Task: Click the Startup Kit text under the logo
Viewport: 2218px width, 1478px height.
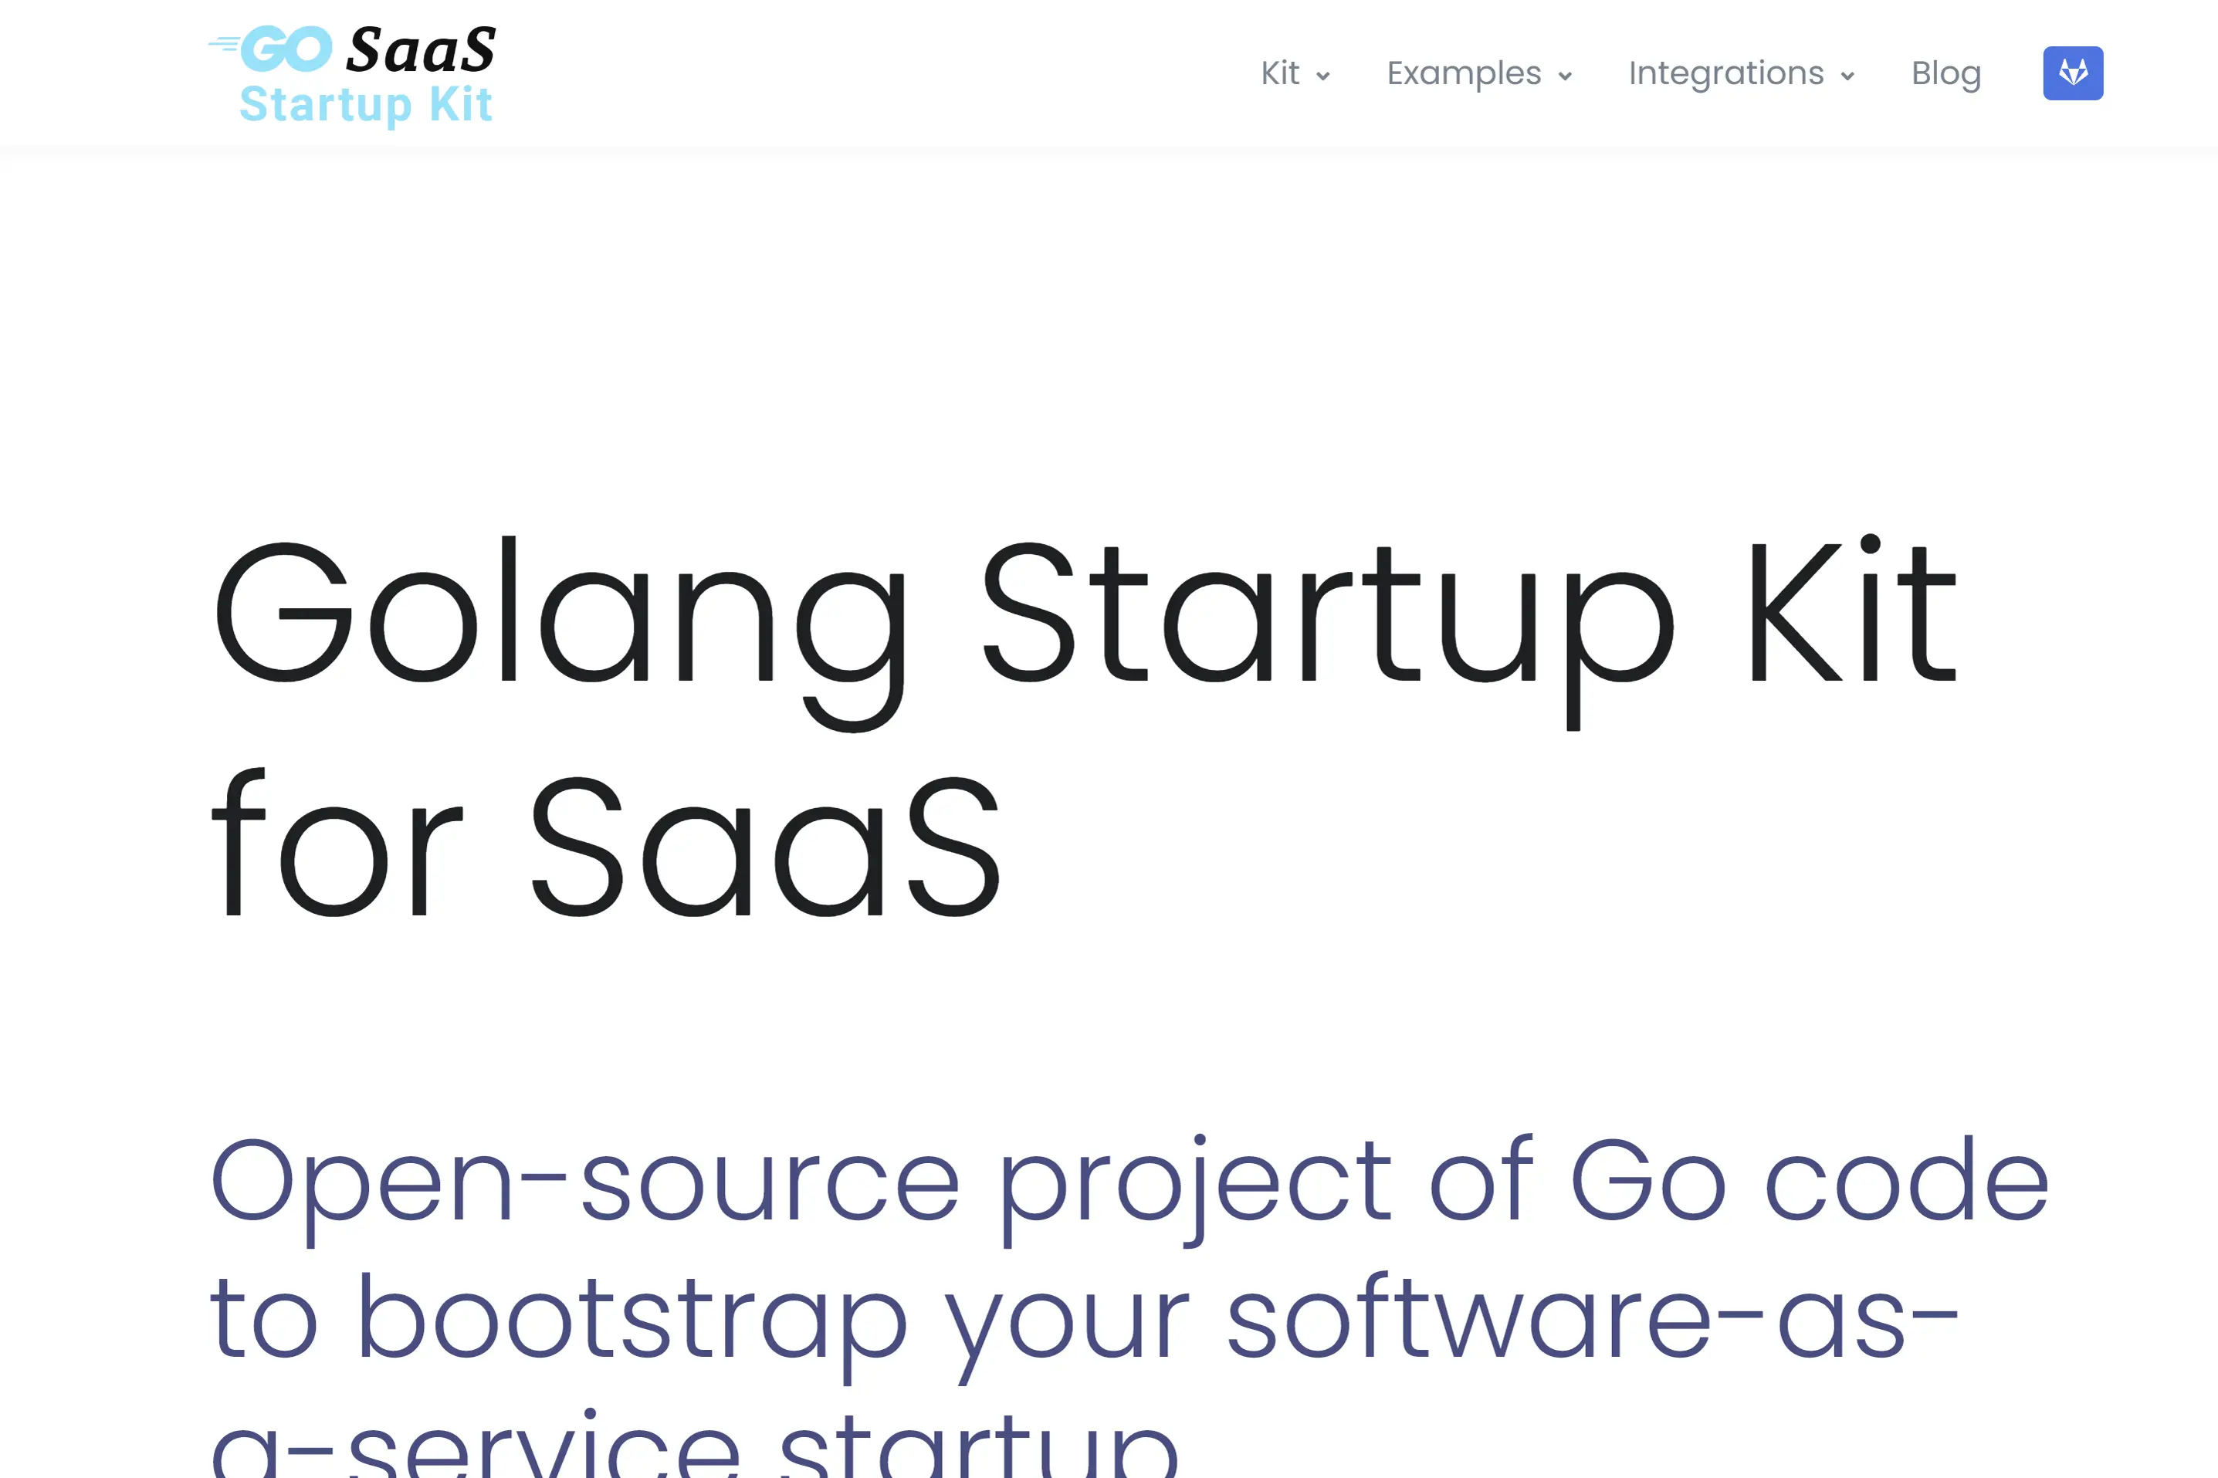Action: coord(366,103)
